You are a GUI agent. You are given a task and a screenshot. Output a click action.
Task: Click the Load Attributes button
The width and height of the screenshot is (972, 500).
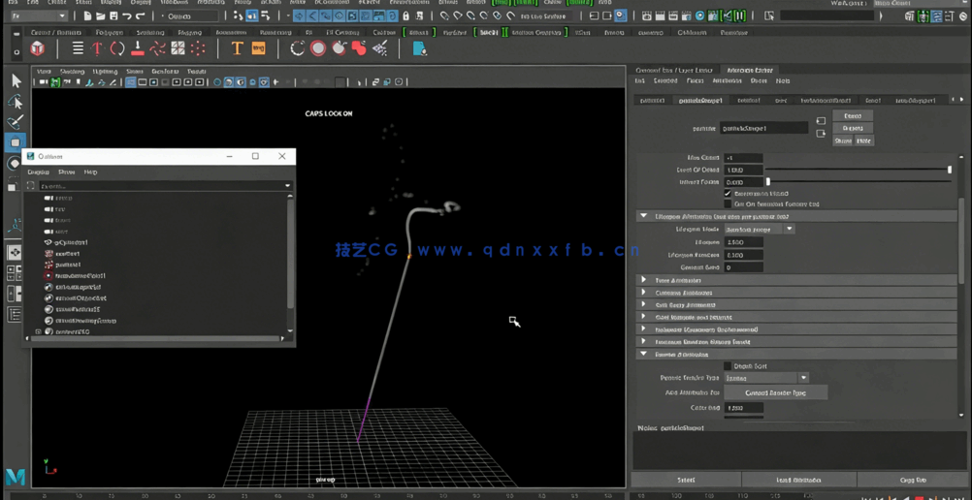pos(798,480)
